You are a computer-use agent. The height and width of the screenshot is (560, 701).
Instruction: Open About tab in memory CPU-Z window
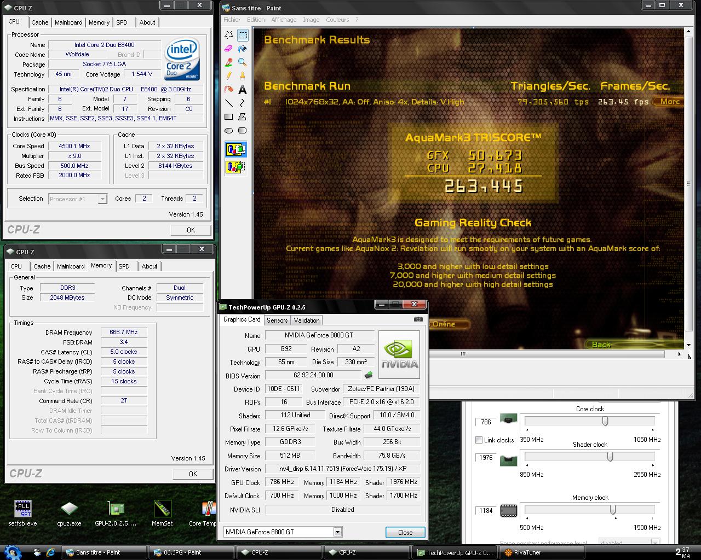[150, 266]
